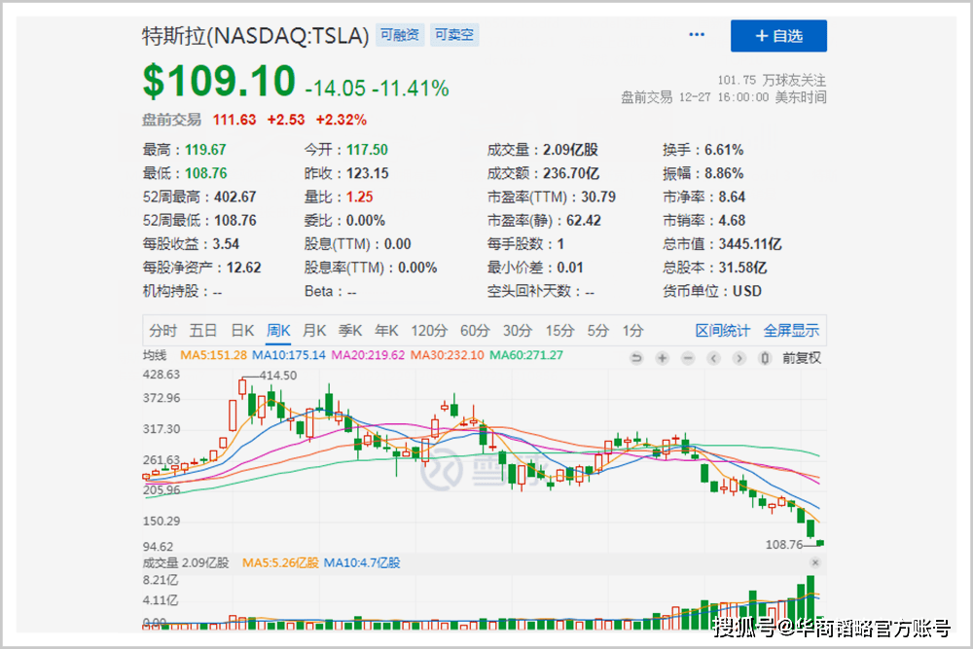This screenshot has height=649, width=973.
Task: Switch to the 5分 interval tab
Action: point(598,331)
